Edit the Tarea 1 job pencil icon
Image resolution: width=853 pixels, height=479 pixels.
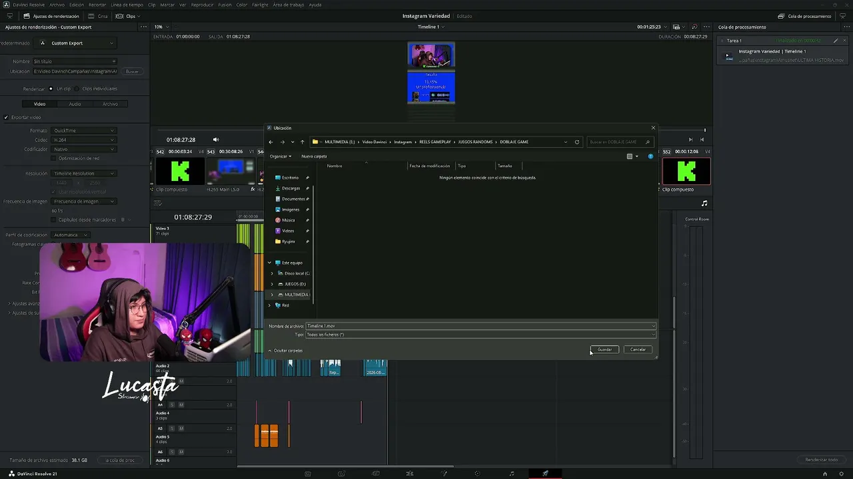click(836, 41)
